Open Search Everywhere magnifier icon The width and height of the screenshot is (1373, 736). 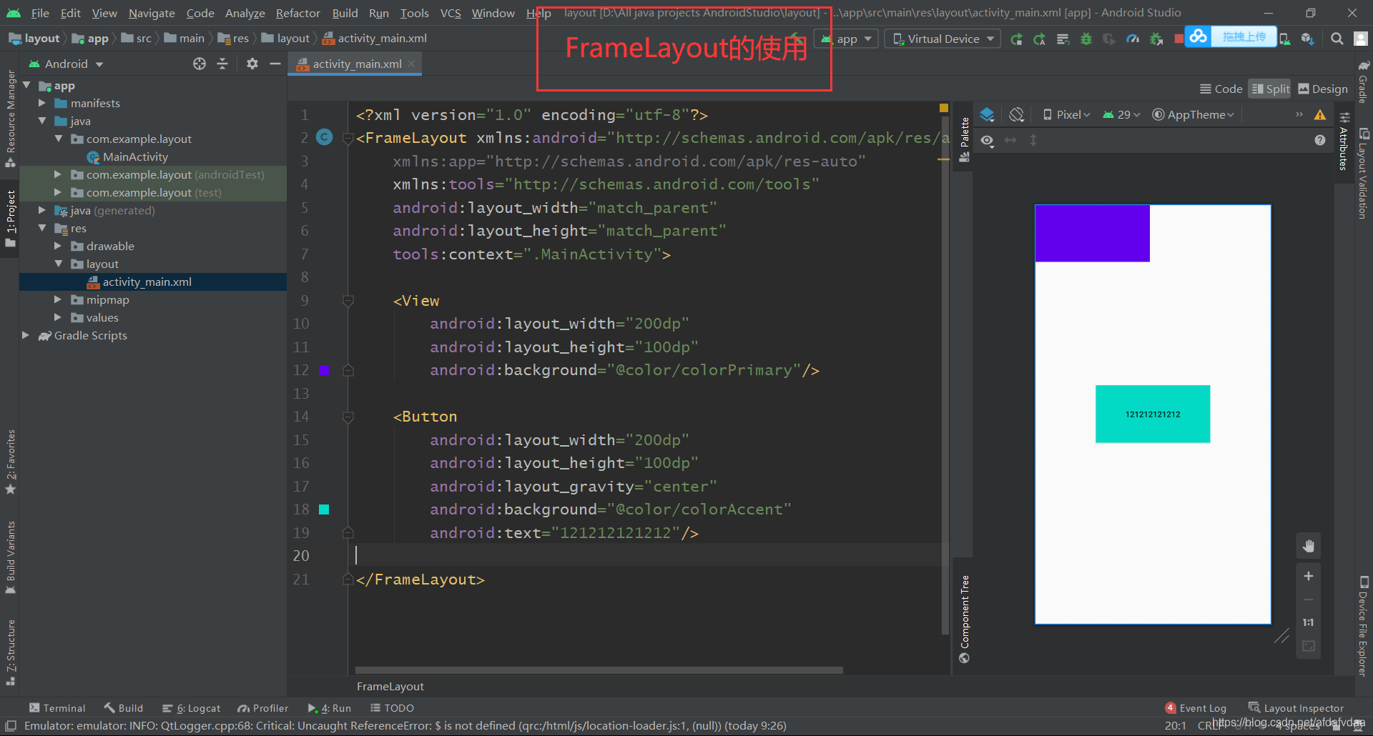(1336, 39)
